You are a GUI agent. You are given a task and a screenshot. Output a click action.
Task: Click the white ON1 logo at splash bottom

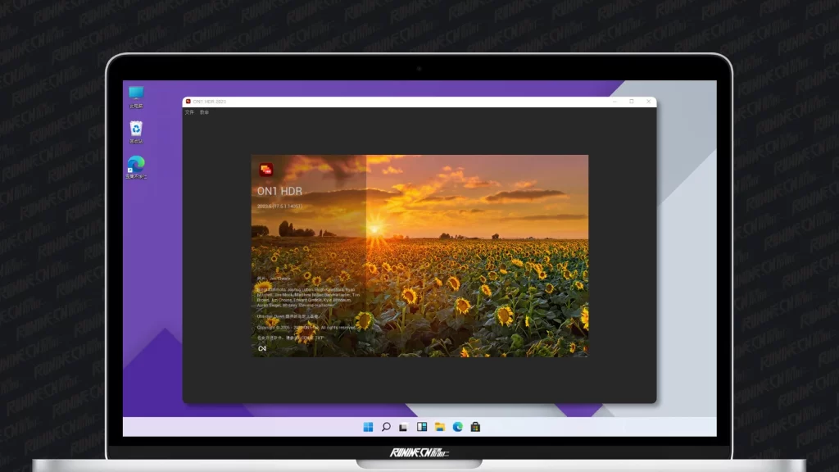click(x=262, y=348)
